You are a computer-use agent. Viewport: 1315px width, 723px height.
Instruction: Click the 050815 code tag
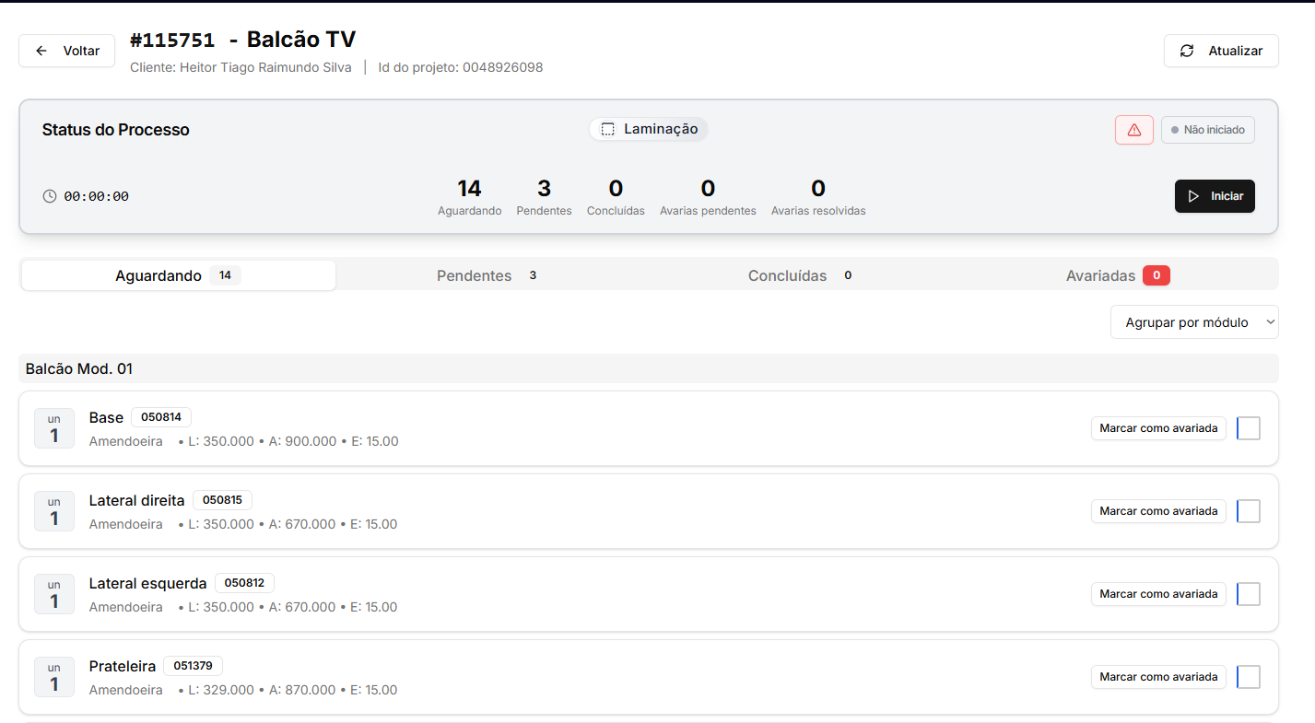click(x=222, y=500)
